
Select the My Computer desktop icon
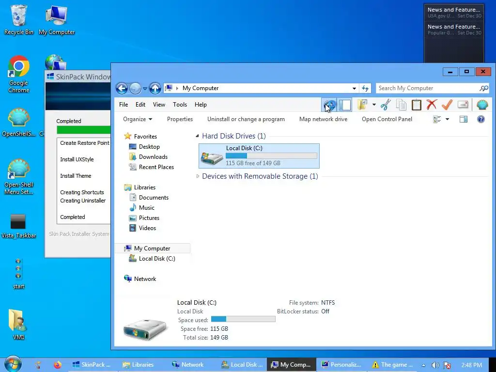tap(57, 19)
